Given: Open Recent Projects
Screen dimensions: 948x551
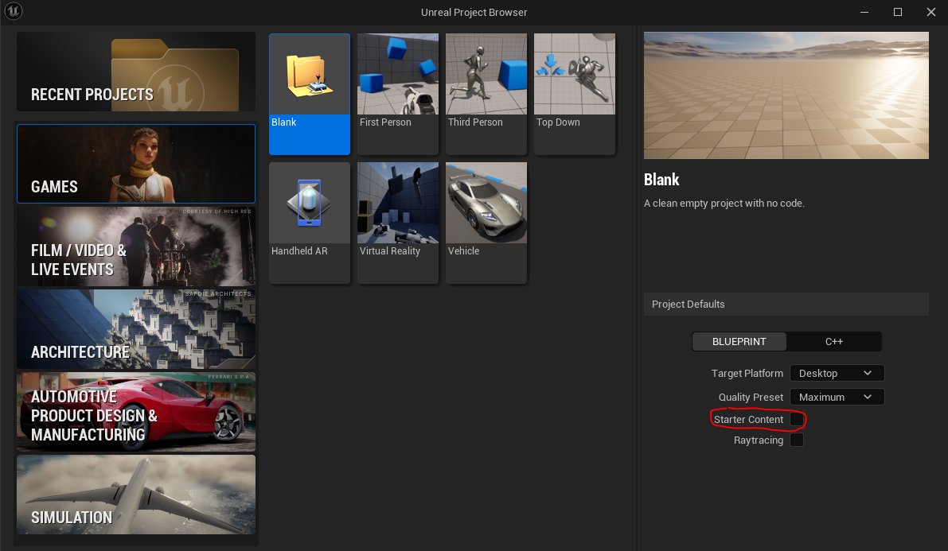Looking at the screenshot, I should pos(135,71).
